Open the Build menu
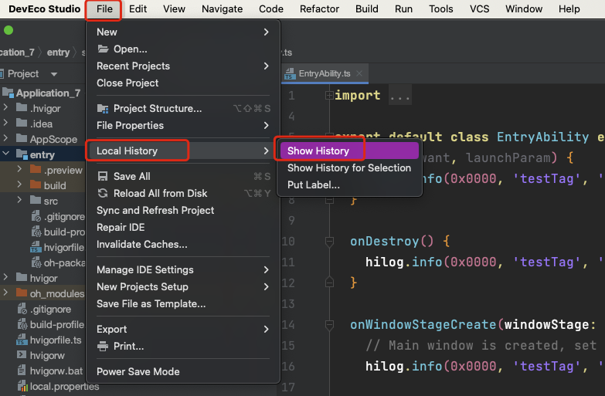605x396 pixels. (x=366, y=8)
